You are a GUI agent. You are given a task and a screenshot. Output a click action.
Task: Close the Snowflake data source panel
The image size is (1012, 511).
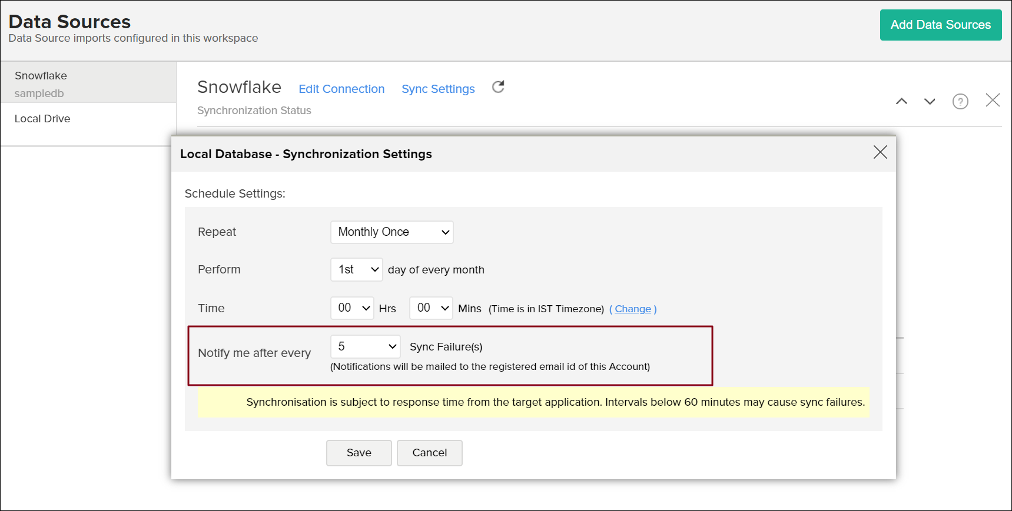point(992,101)
